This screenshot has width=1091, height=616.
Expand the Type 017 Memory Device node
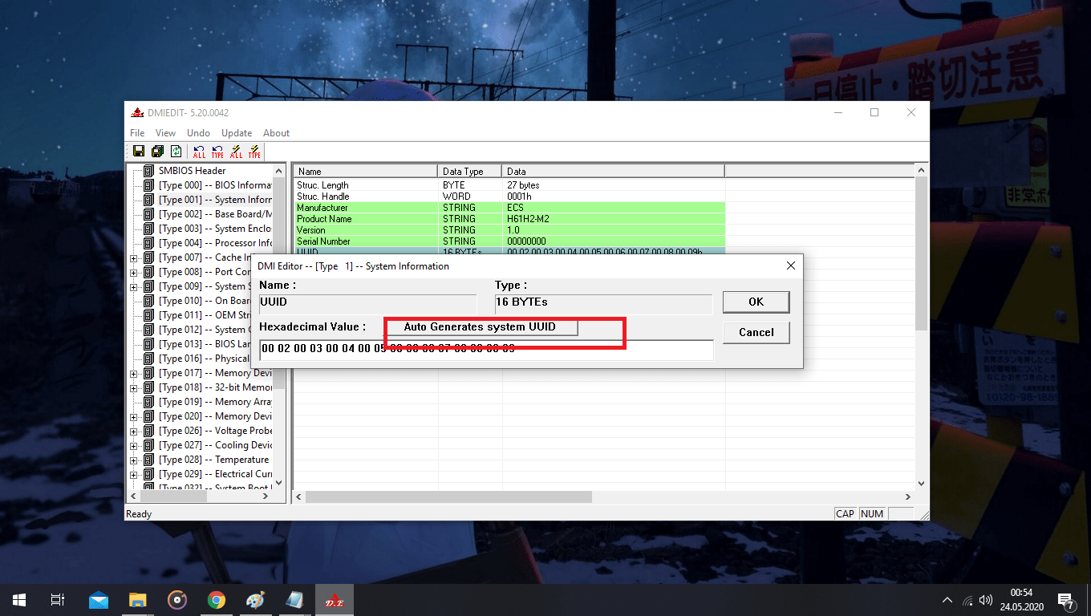pos(134,373)
